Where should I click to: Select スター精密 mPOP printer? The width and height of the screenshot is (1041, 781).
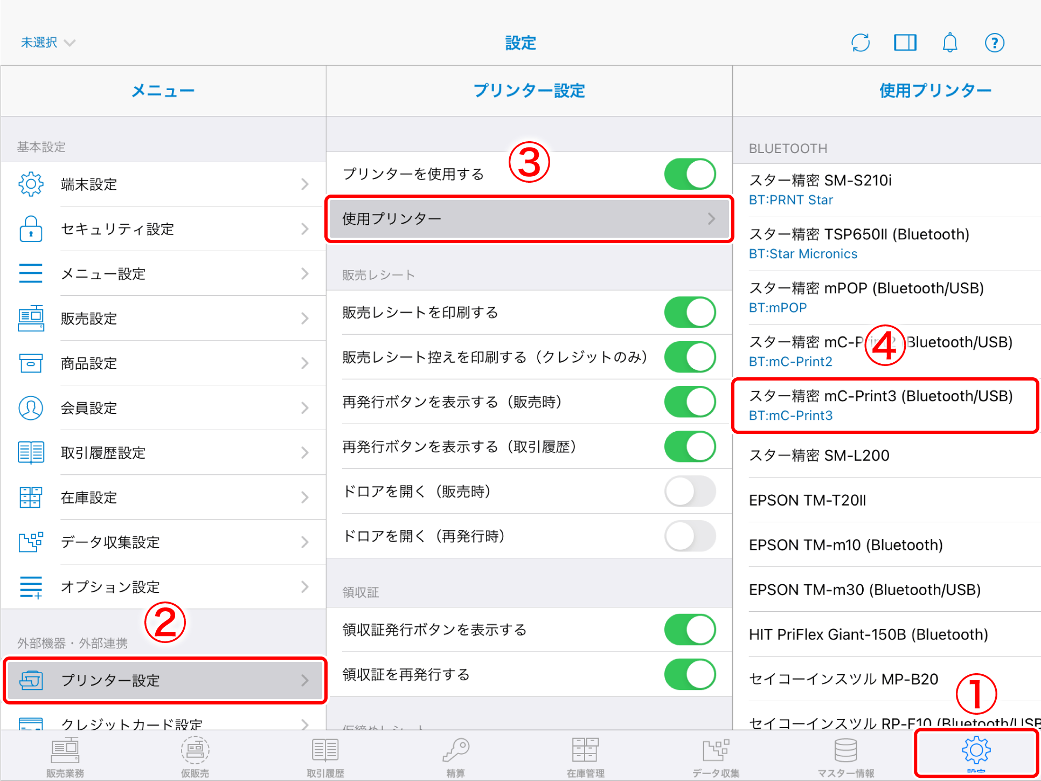[x=887, y=298]
